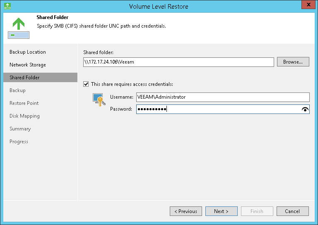The image size is (318, 225).
Task: Focus the Shared folder path field
Action: click(178, 62)
